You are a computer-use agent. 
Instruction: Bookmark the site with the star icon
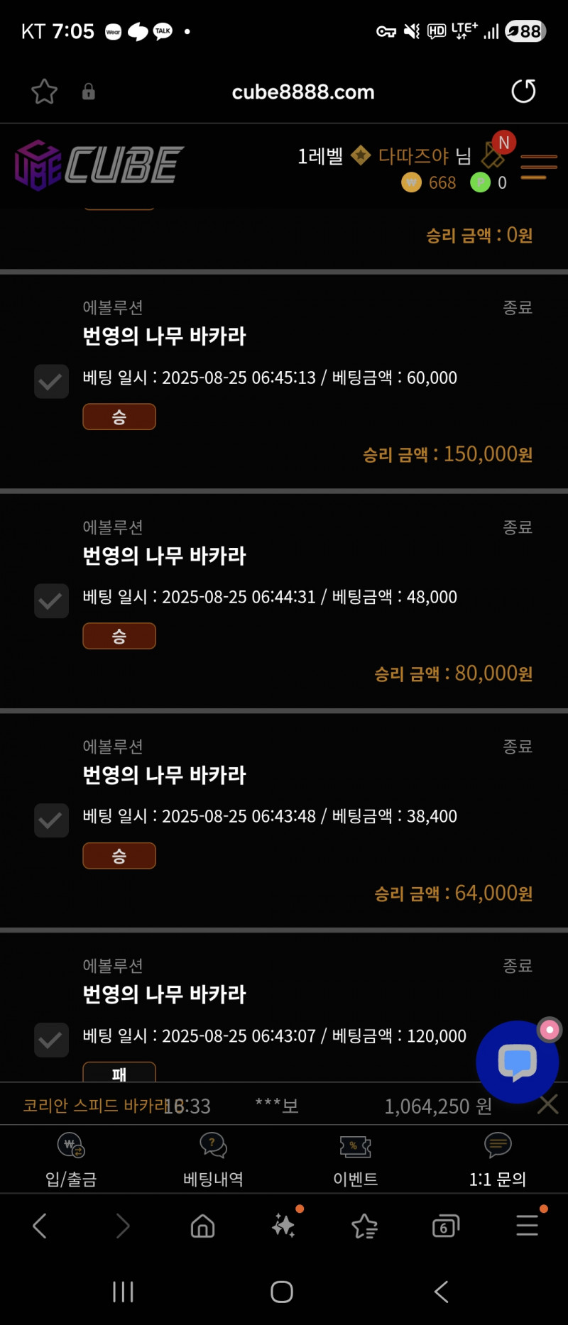44,92
